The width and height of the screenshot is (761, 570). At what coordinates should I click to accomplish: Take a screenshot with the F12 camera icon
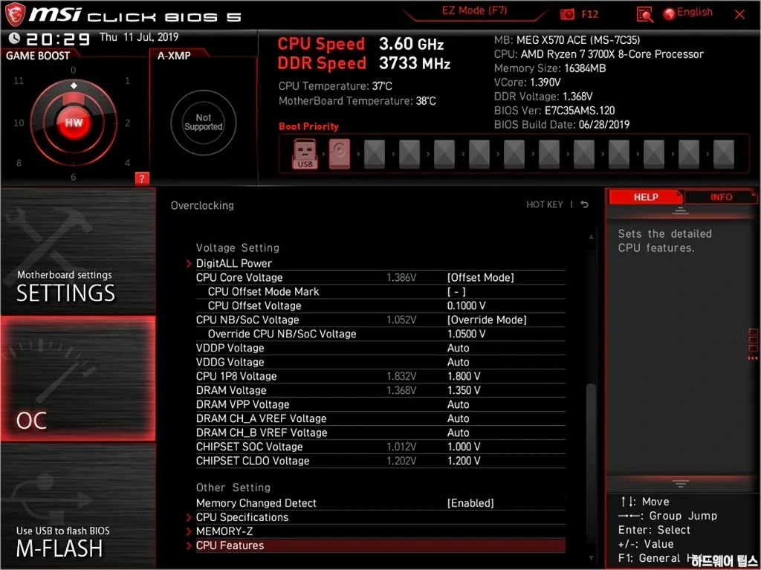(x=567, y=15)
